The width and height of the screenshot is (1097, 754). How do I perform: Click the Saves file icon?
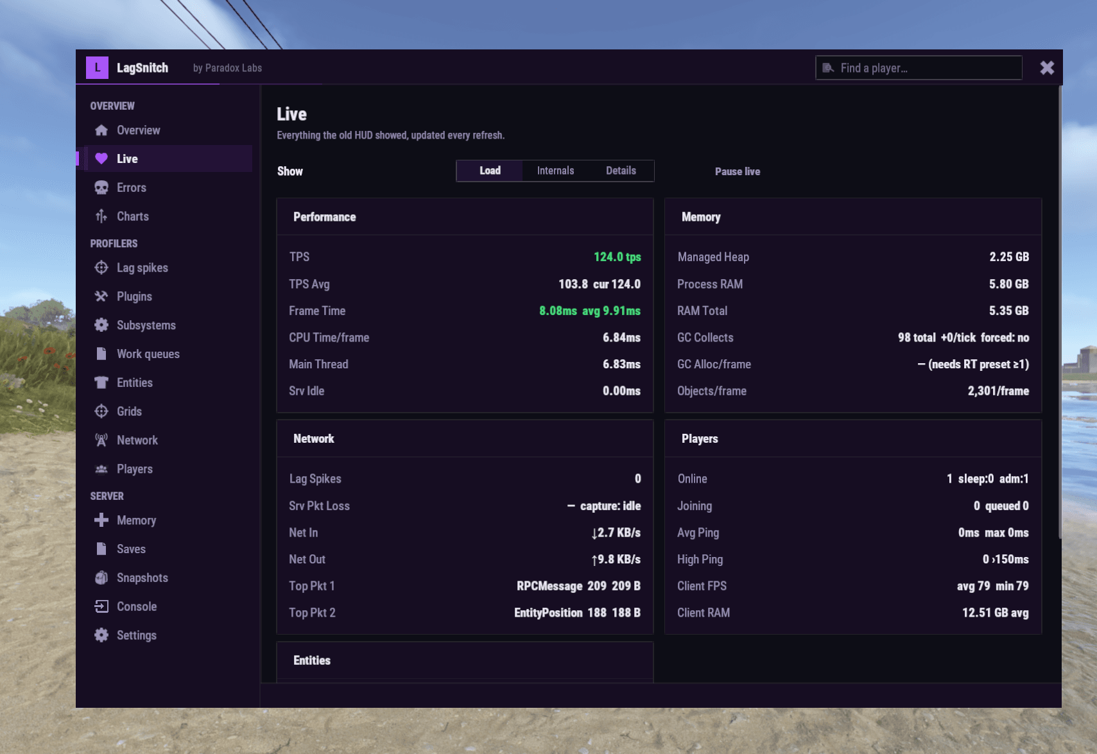pyautogui.click(x=101, y=549)
